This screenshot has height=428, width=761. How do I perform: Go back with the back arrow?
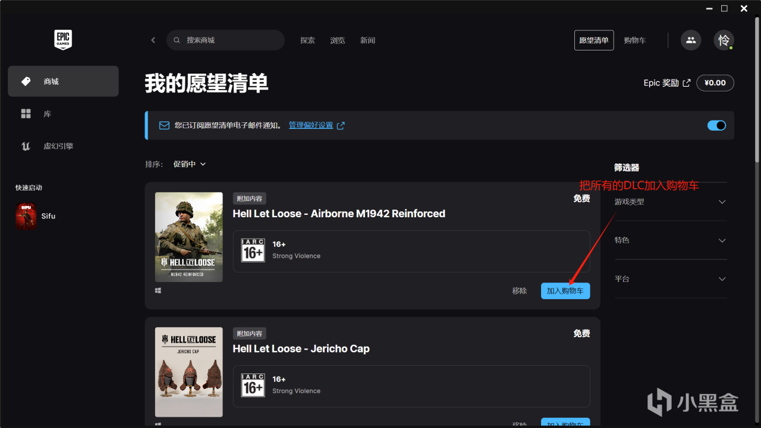153,40
